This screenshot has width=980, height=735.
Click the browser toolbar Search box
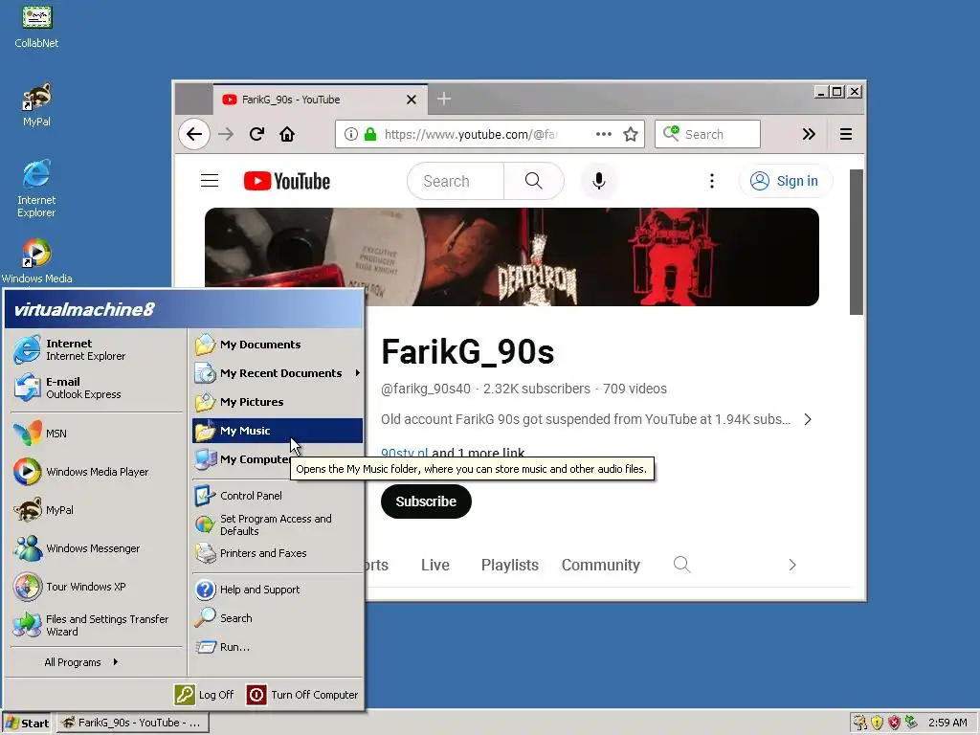click(707, 134)
